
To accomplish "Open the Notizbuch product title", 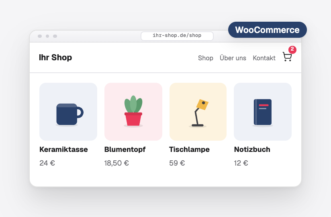I will (252, 149).
